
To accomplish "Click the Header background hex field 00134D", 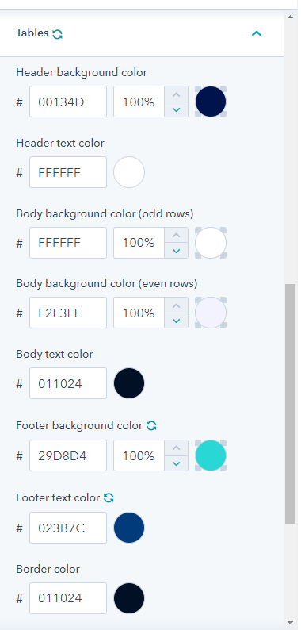I will click(68, 102).
